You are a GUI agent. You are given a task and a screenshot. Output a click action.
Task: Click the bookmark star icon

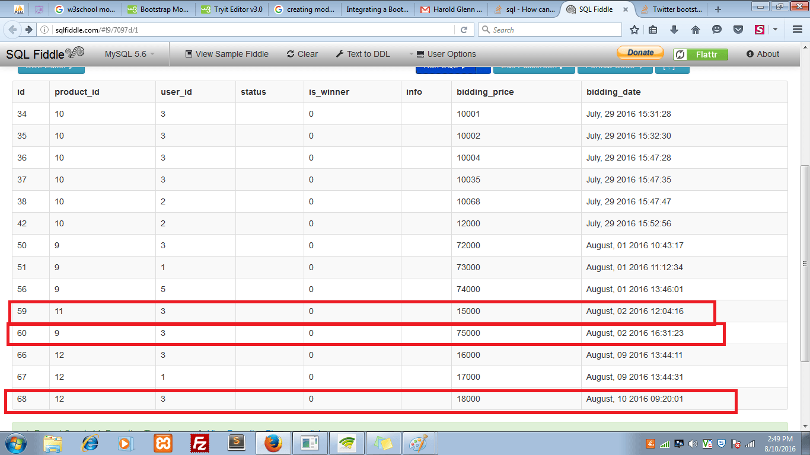[634, 30]
